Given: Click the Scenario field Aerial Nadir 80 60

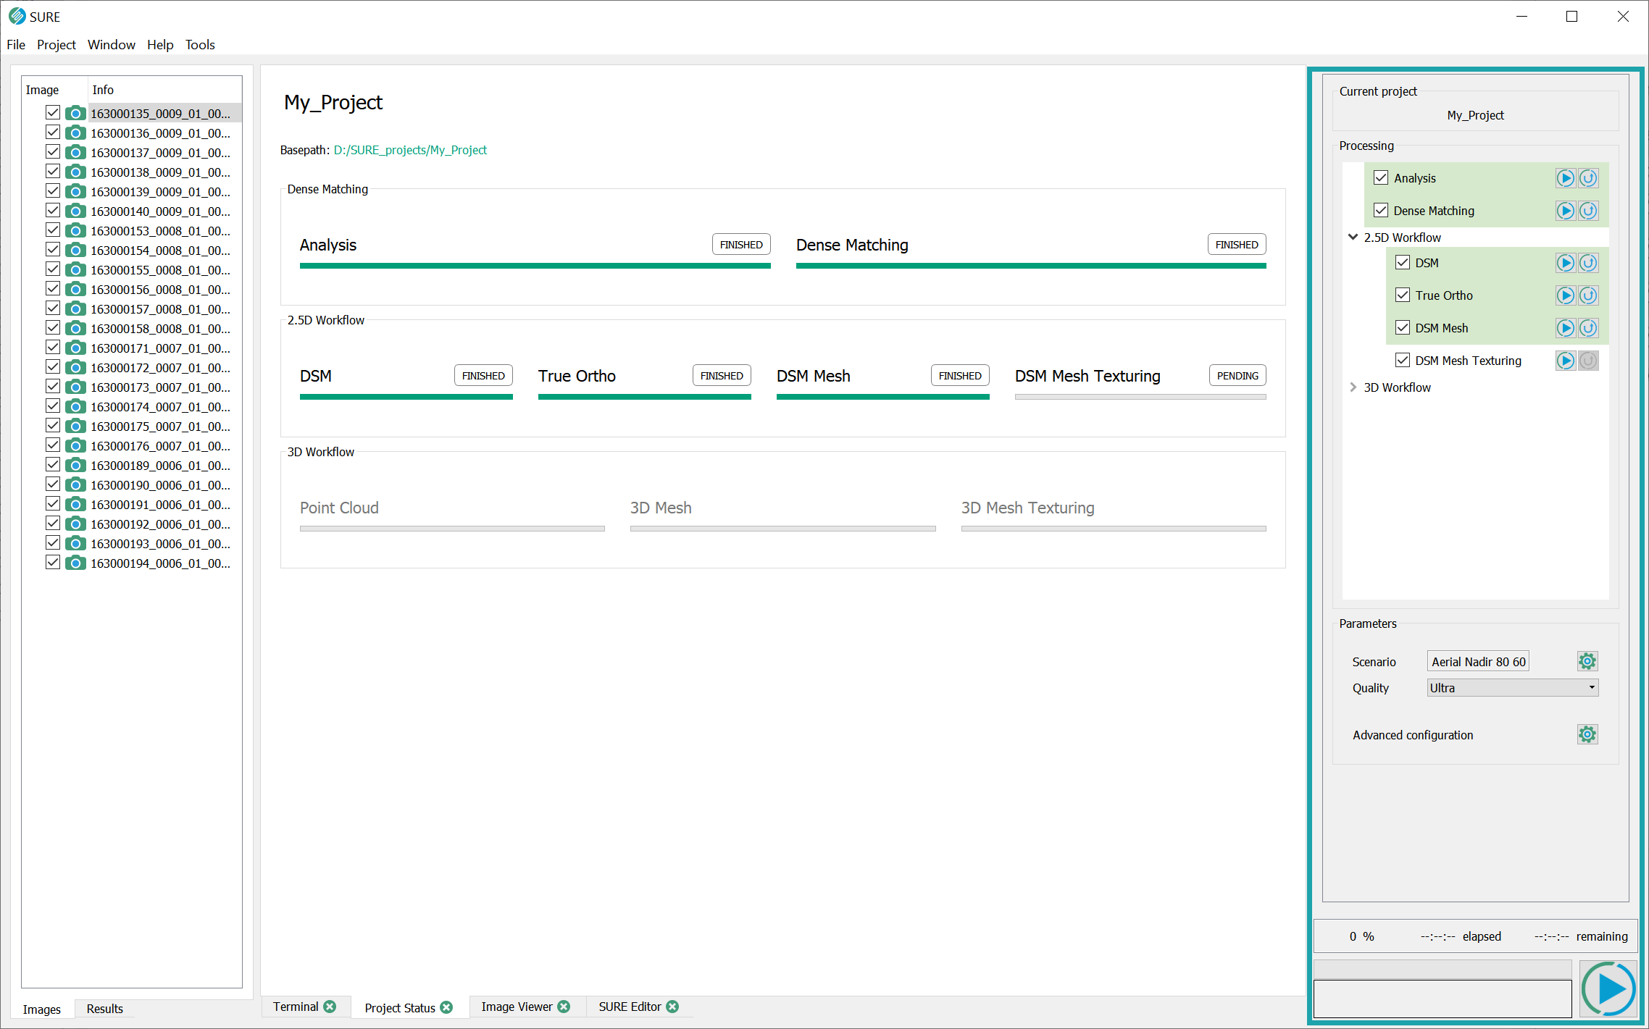Looking at the screenshot, I should 1478,661.
